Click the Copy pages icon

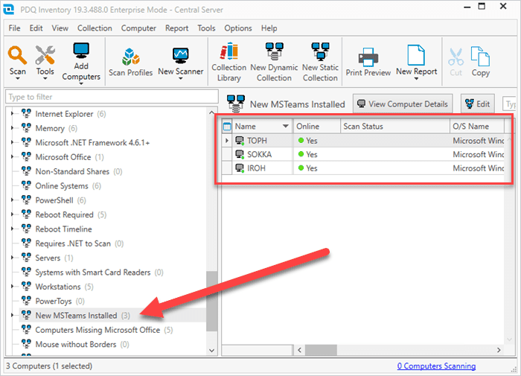click(x=480, y=56)
